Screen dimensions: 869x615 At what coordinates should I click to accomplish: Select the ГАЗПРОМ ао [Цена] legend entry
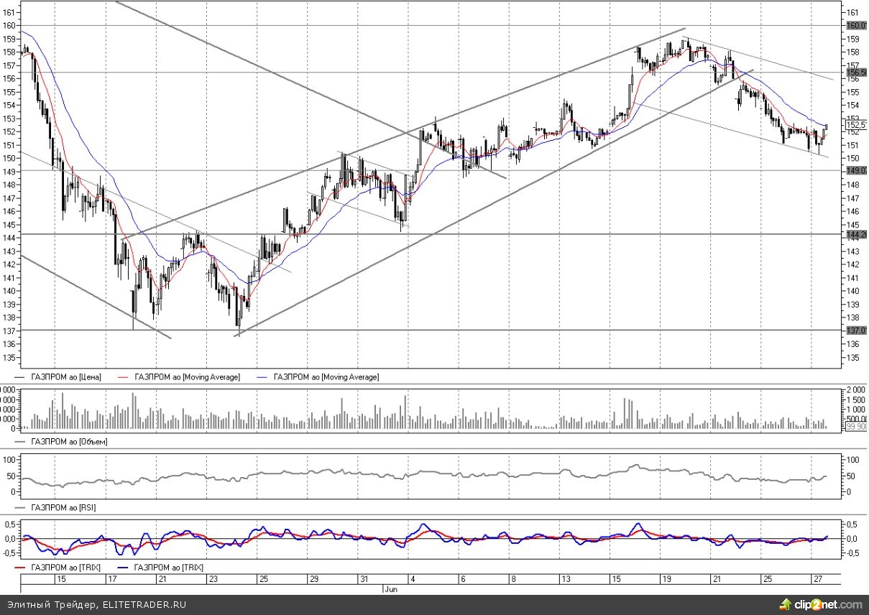tap(66, 376)
